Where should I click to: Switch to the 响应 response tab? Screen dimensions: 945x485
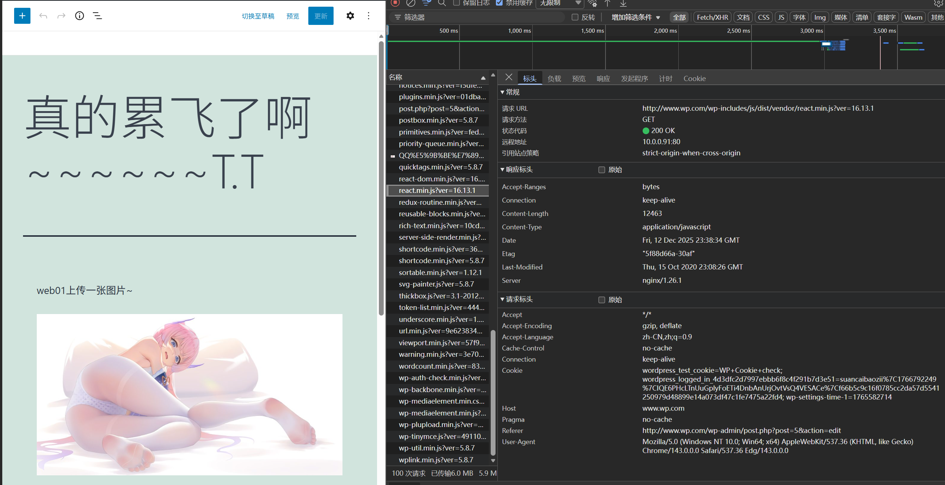pyautogui.click(x=603, y=79)
